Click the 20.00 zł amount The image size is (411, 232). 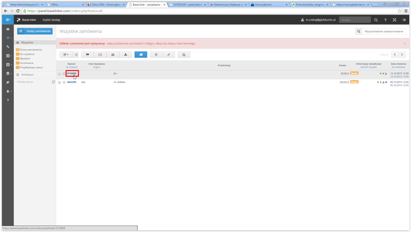tap(345, 73)
